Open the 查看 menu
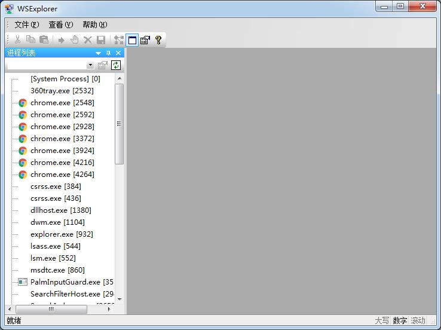 tap(60, 25)
